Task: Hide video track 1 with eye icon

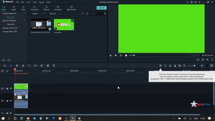Action: point(11,101)
